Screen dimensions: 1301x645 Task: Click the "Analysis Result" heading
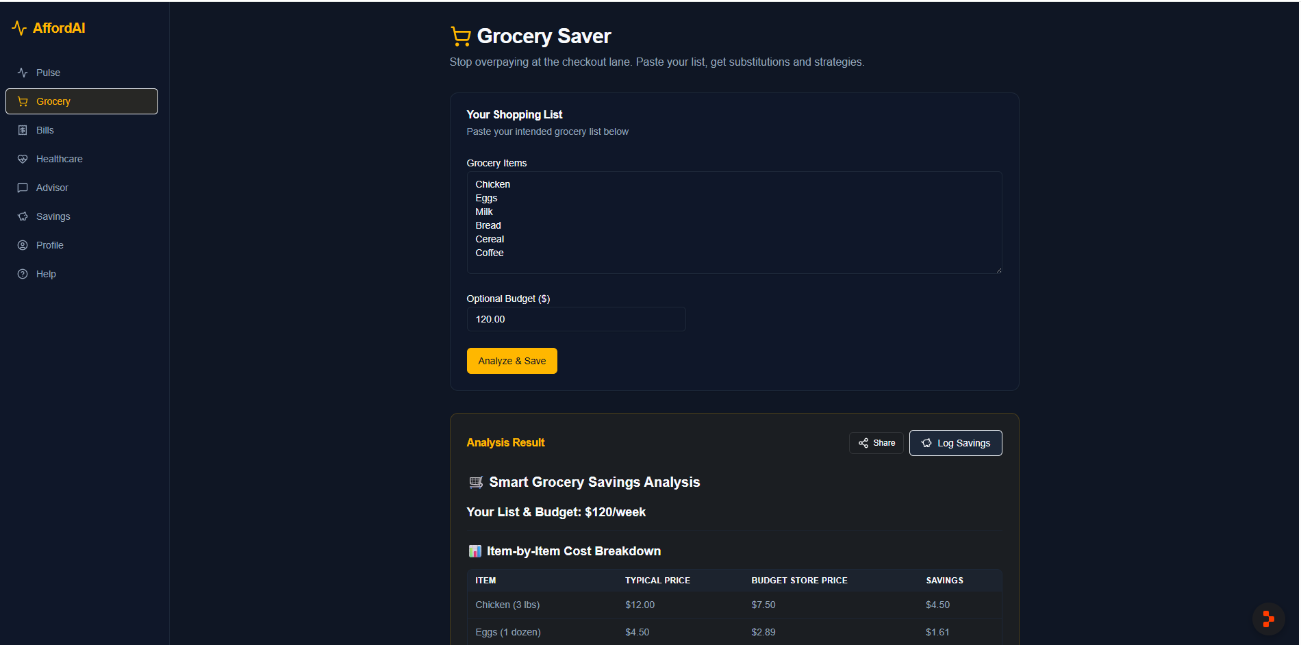505,442
